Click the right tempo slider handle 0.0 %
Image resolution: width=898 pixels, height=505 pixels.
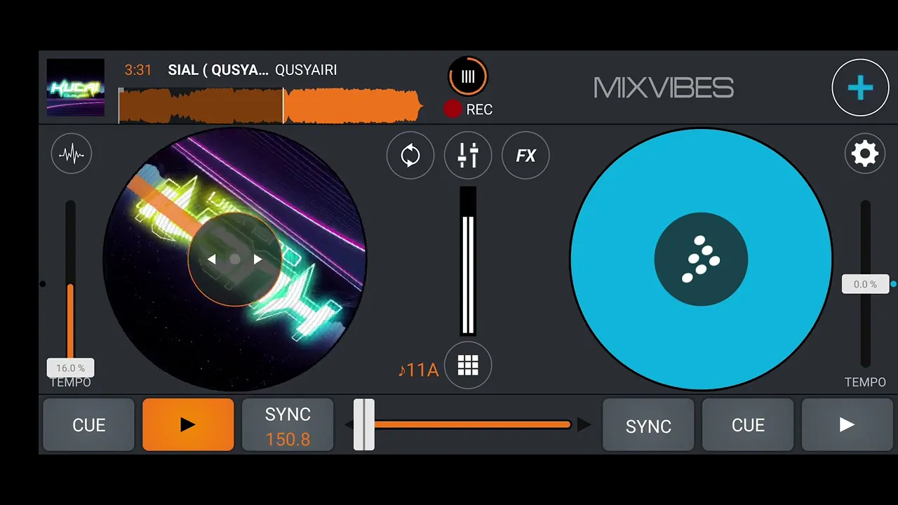(865, 284)
